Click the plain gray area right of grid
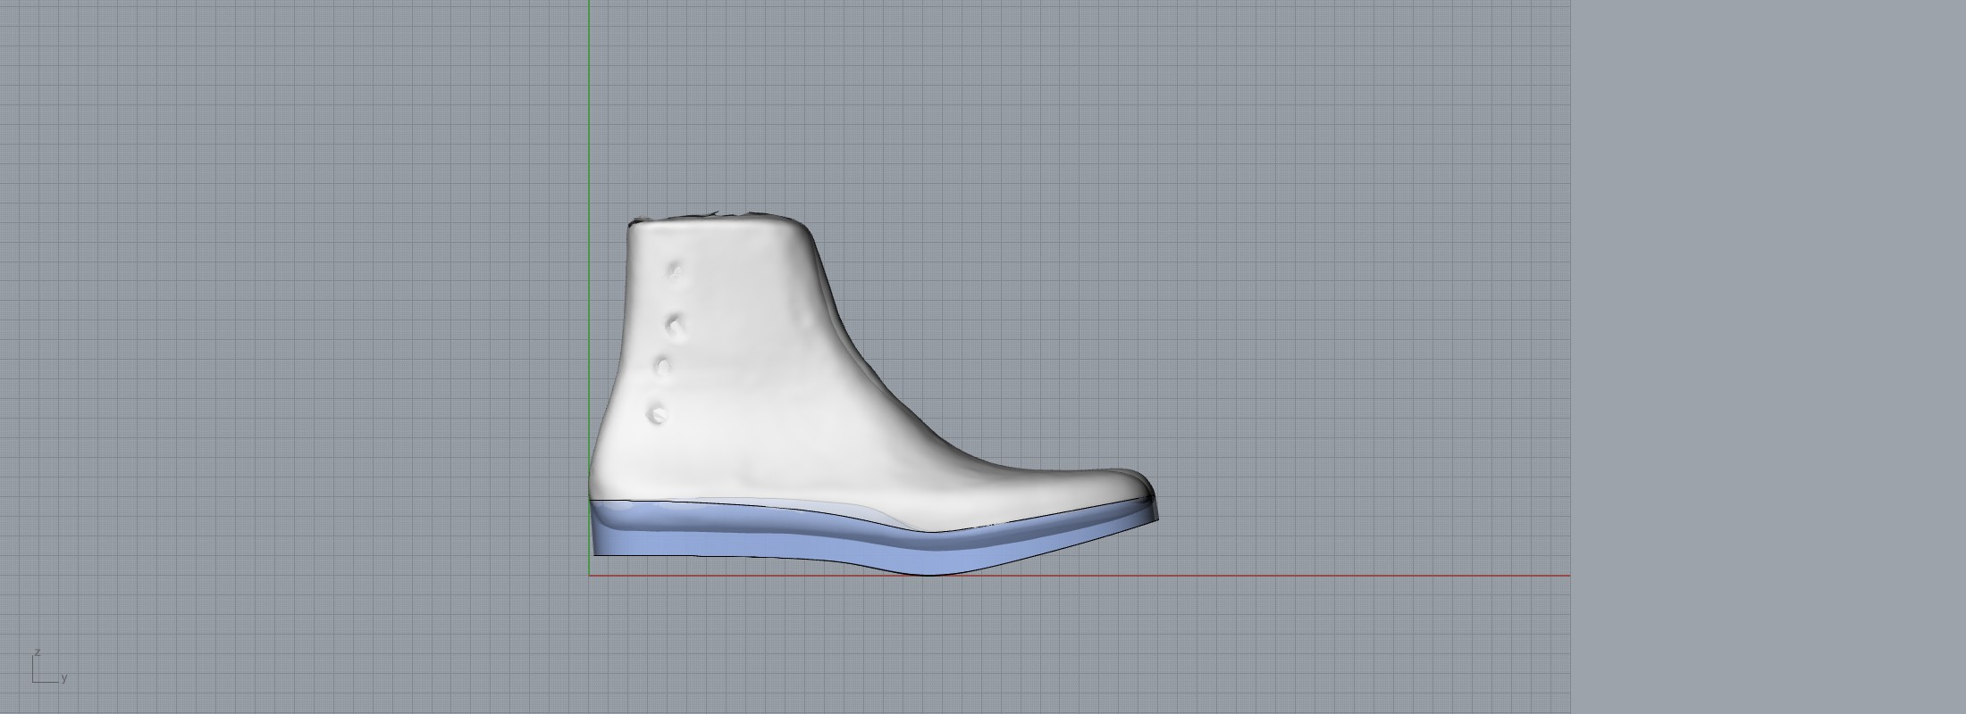1966x714 pixels. [1769, 357]
